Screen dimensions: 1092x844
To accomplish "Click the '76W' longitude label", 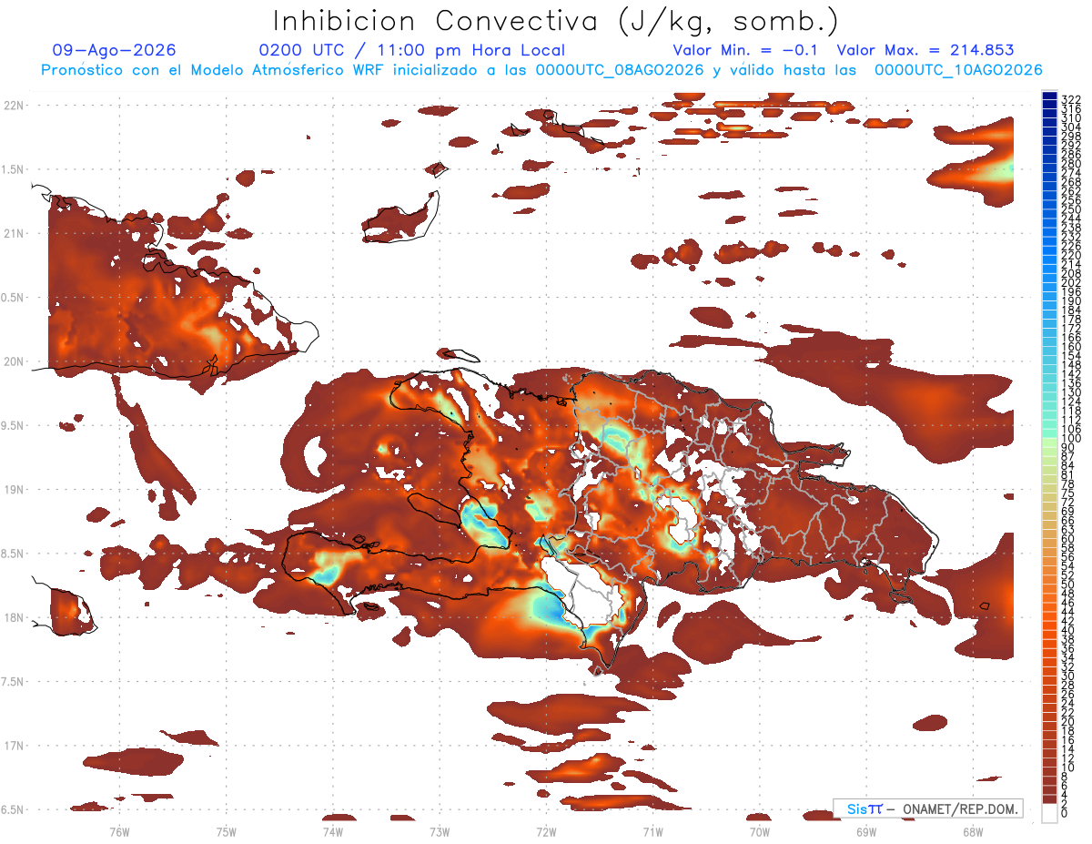I will click(119, 831).
